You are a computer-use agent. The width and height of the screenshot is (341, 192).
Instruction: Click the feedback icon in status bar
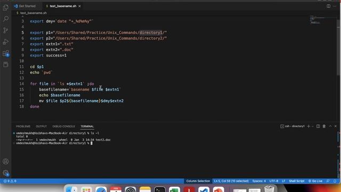328,181
